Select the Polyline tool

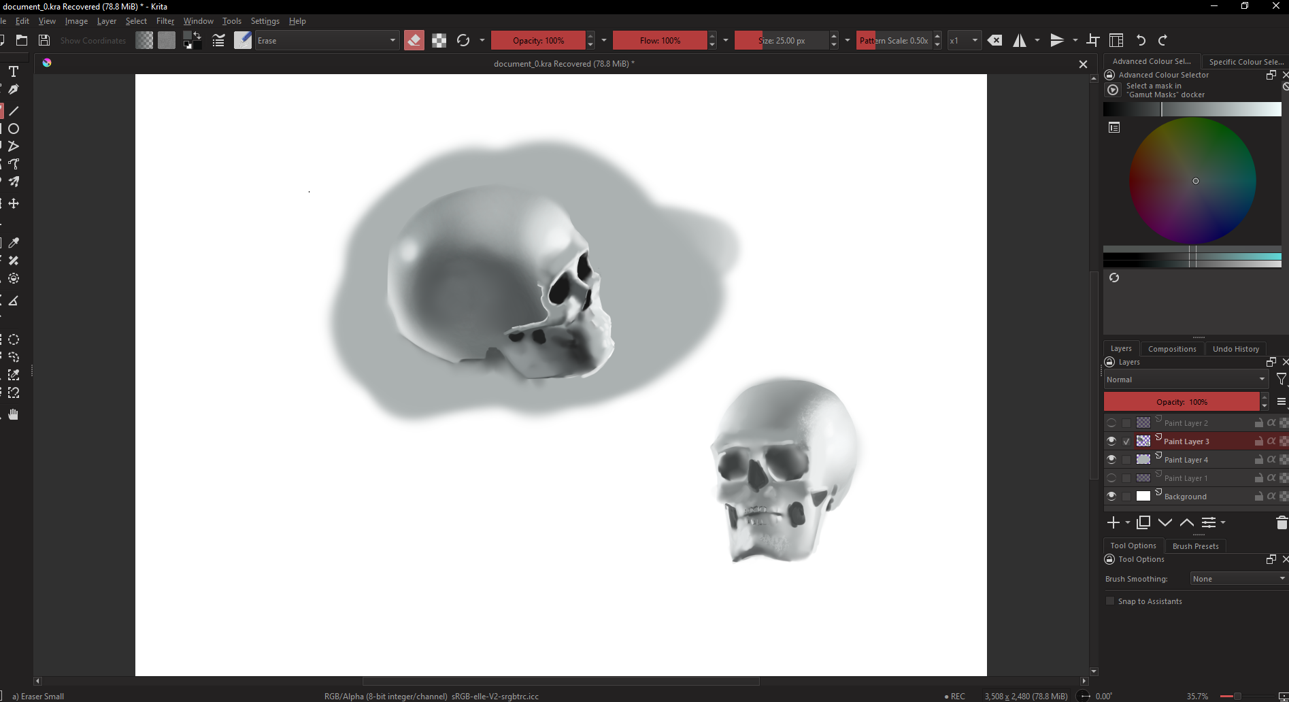coord(14,146)
